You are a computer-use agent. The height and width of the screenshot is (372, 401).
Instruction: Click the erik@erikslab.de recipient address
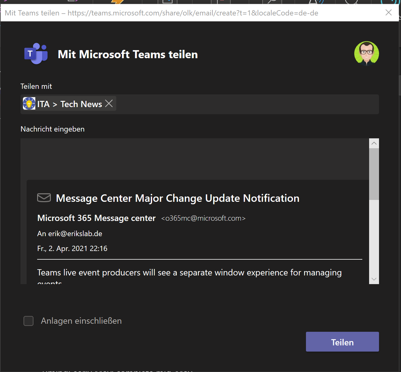point(75,234)
